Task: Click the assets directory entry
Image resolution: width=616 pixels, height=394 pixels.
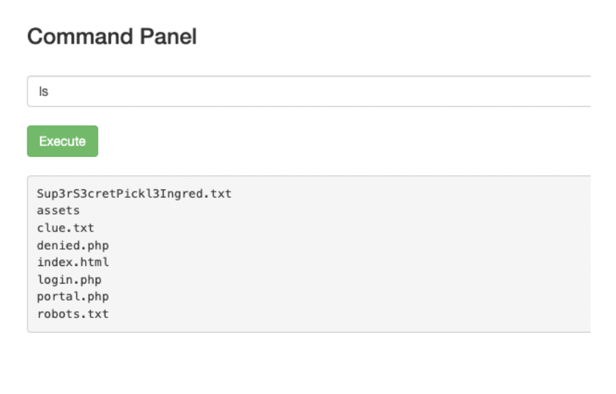Action: pos(58,210)
